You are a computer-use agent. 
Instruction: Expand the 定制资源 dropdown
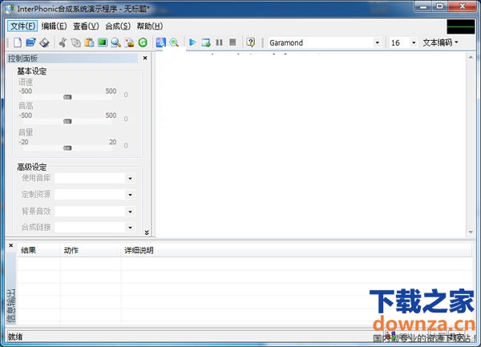pyautogui.click(x=130, y=195)
